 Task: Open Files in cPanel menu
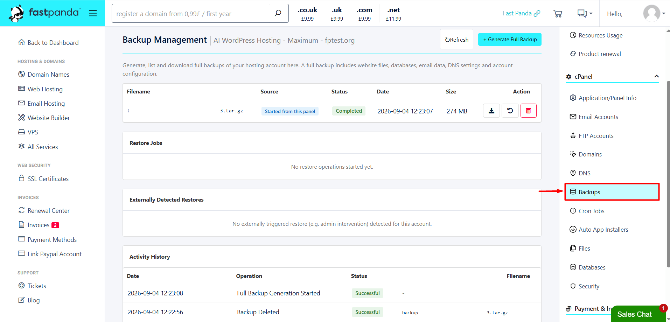(x=580, y=248)
